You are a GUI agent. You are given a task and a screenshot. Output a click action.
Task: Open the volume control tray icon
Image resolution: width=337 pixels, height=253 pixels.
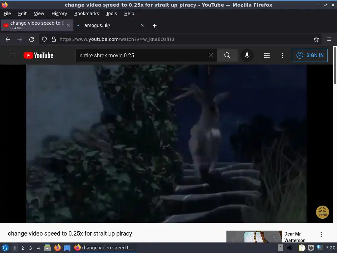pyautogui.click(x=290, y=248)
